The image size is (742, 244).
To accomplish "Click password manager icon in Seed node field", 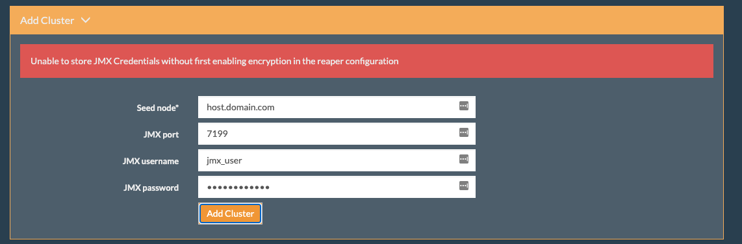I will (x=464, y=106).
